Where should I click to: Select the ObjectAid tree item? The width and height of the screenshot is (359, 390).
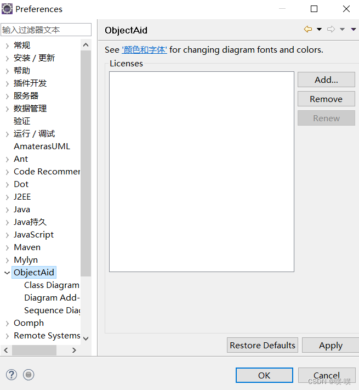(34, 273)
